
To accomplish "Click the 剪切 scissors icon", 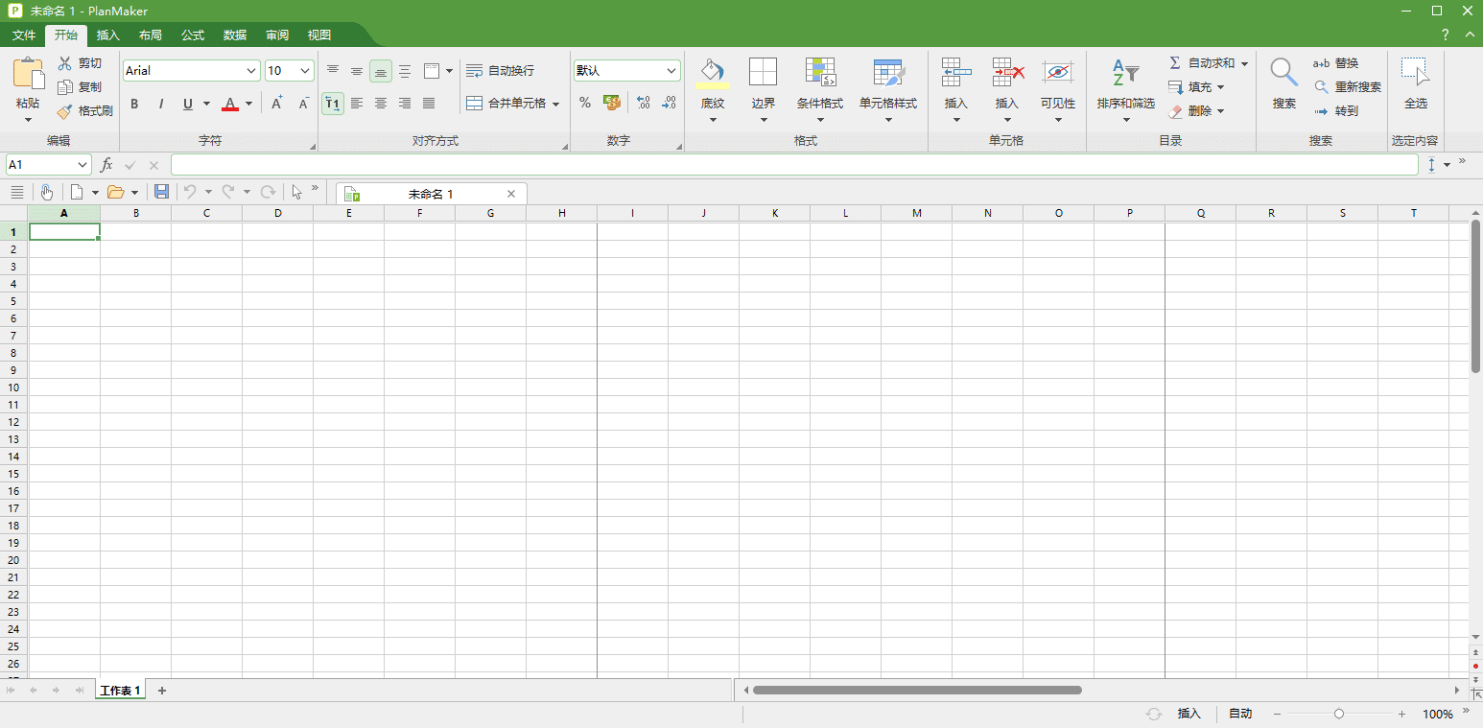I will click(x=64, y=63).
